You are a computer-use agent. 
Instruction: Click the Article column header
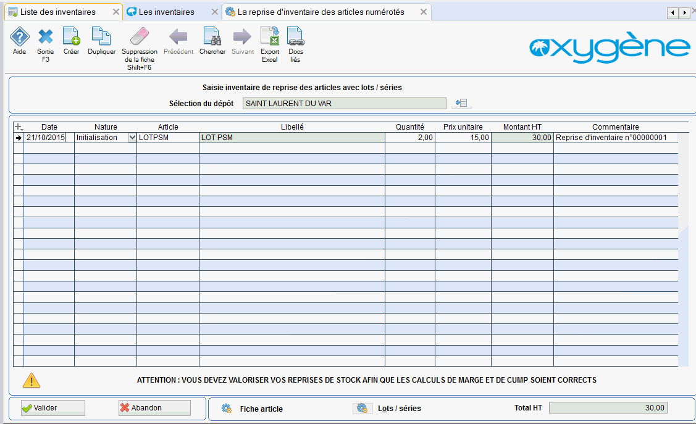(168, 127)
